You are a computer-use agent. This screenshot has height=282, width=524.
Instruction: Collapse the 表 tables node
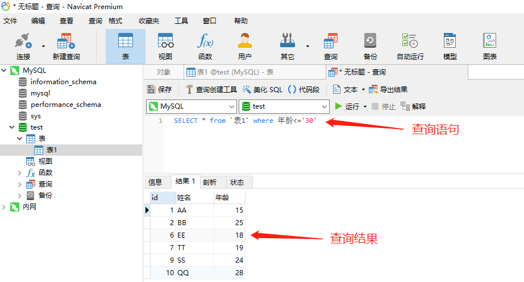point(20,138)
